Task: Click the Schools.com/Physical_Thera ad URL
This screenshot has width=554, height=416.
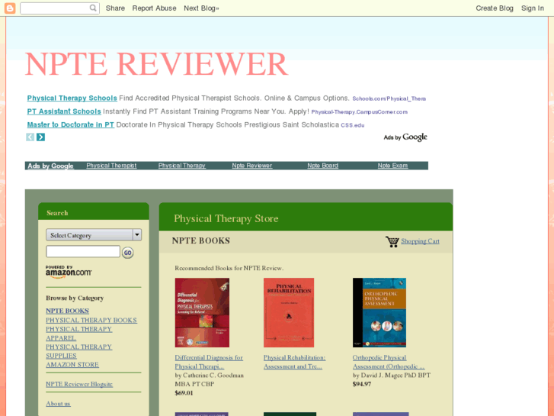Action: point(389,98)
